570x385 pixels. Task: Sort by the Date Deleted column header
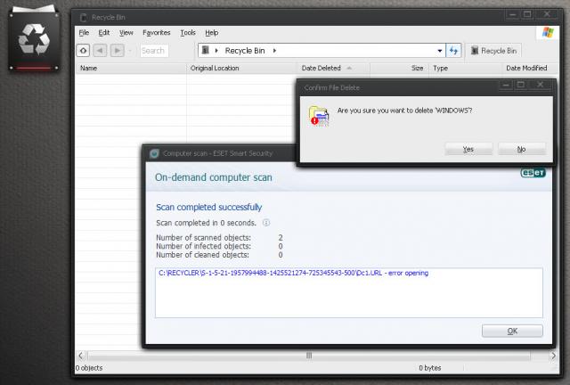tap(334, 68)
